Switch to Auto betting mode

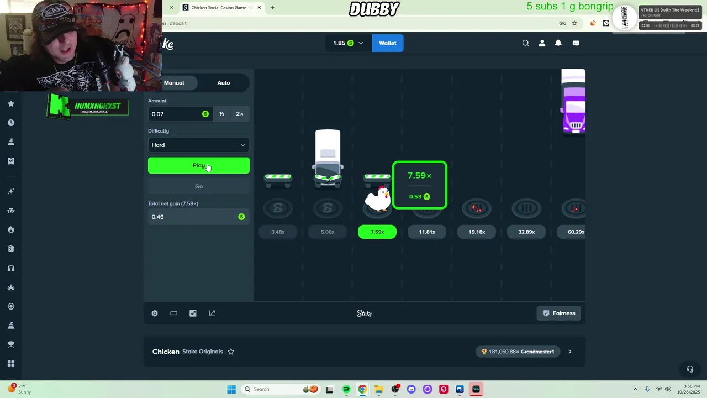[x=224, y=83]
